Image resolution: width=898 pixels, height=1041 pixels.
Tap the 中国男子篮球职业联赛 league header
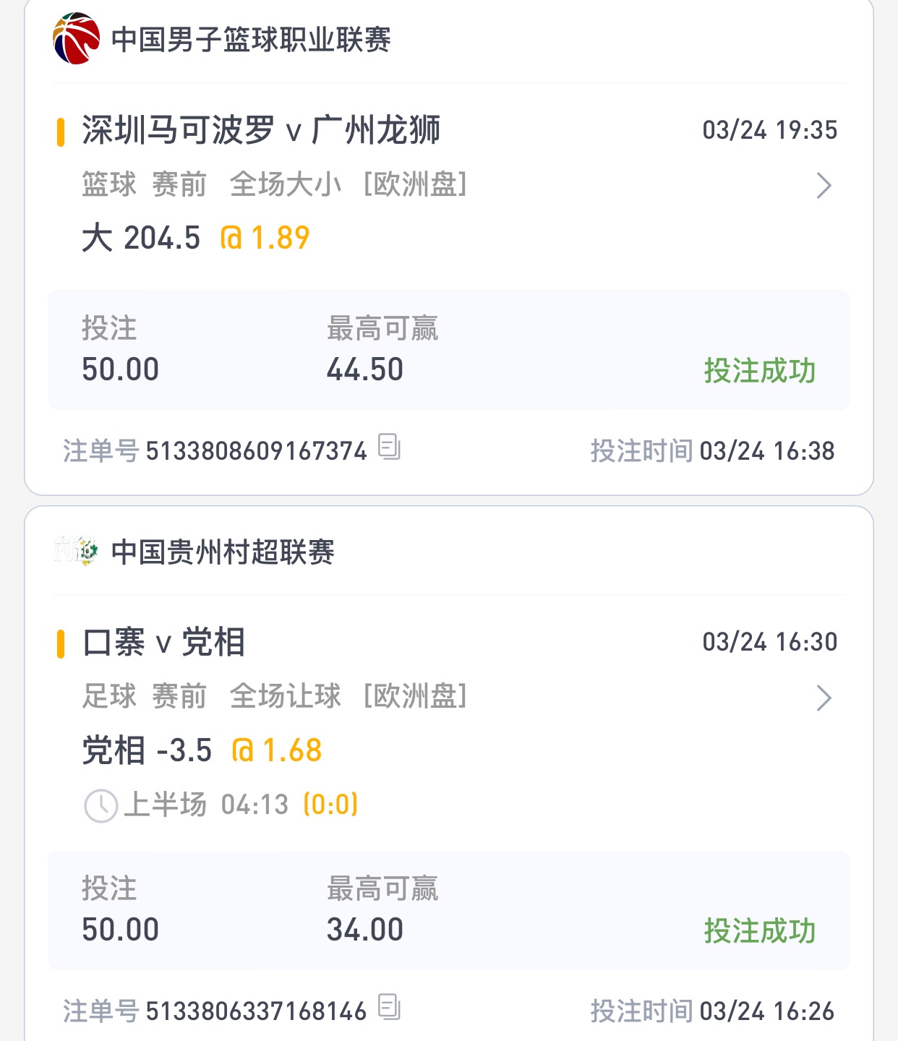[x=251, y=40]
